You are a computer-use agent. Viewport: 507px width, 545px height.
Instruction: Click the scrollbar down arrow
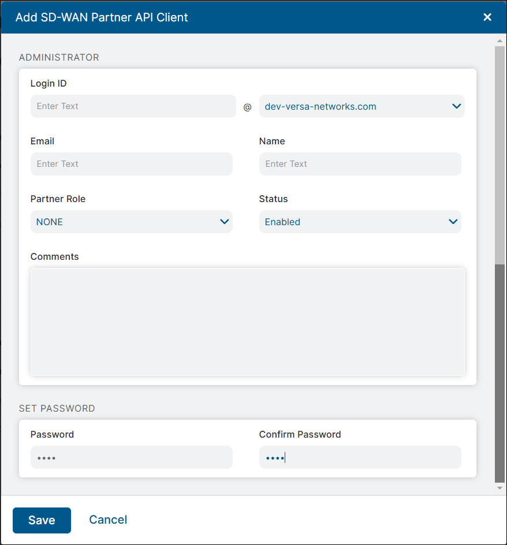(498, 487)
